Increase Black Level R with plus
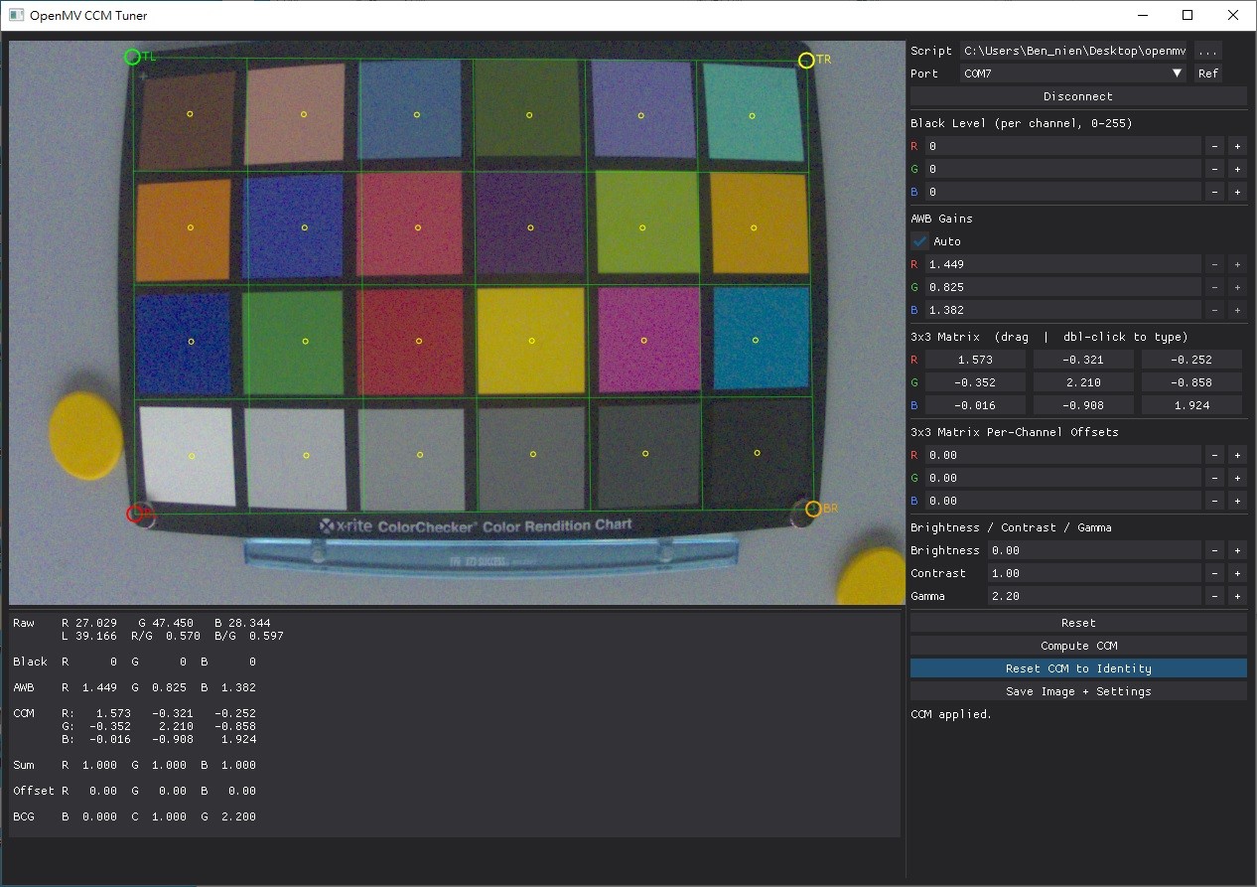1257x887 pixels. (1237, 146)
